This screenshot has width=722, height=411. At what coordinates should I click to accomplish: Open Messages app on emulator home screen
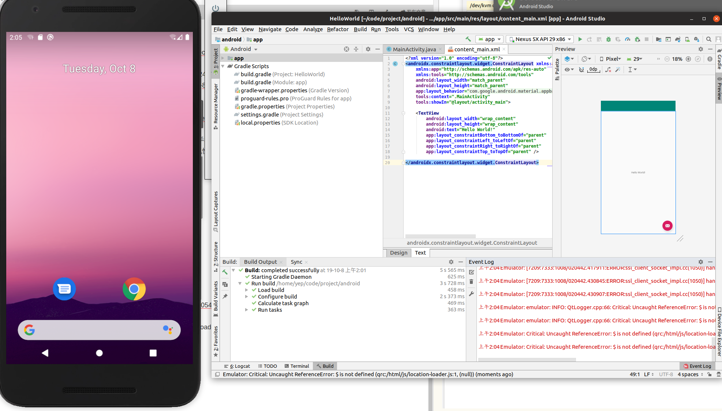[64, 289]
